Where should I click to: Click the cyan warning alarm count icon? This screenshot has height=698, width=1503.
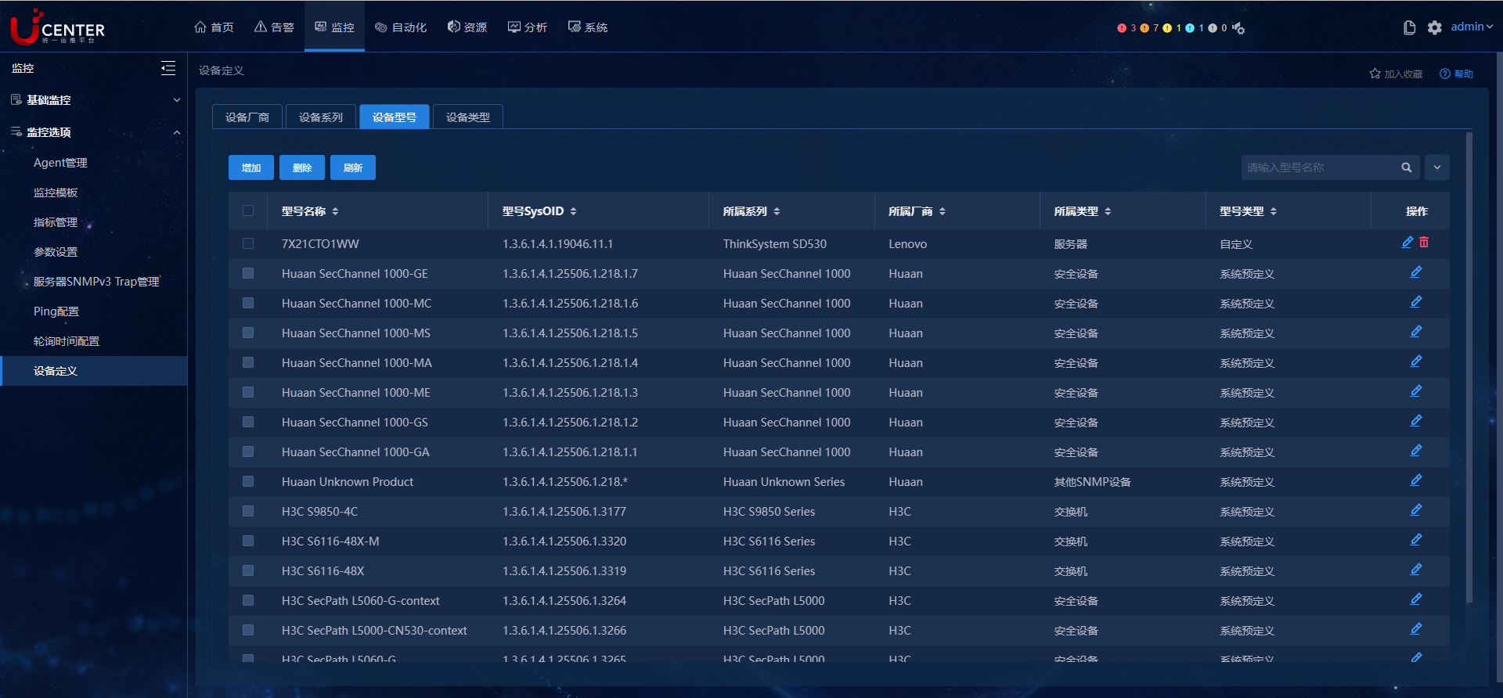click(1190, 28)
